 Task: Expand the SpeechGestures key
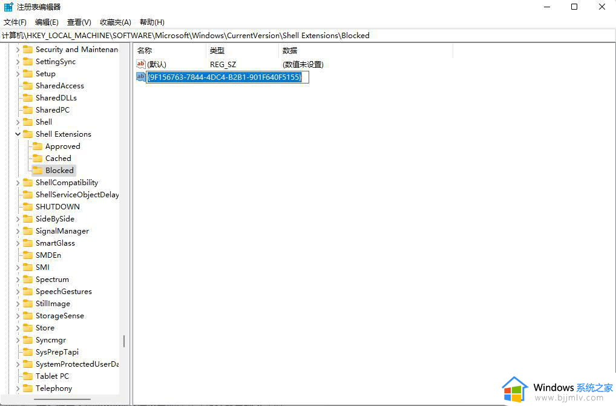click(x=18, y=292)
